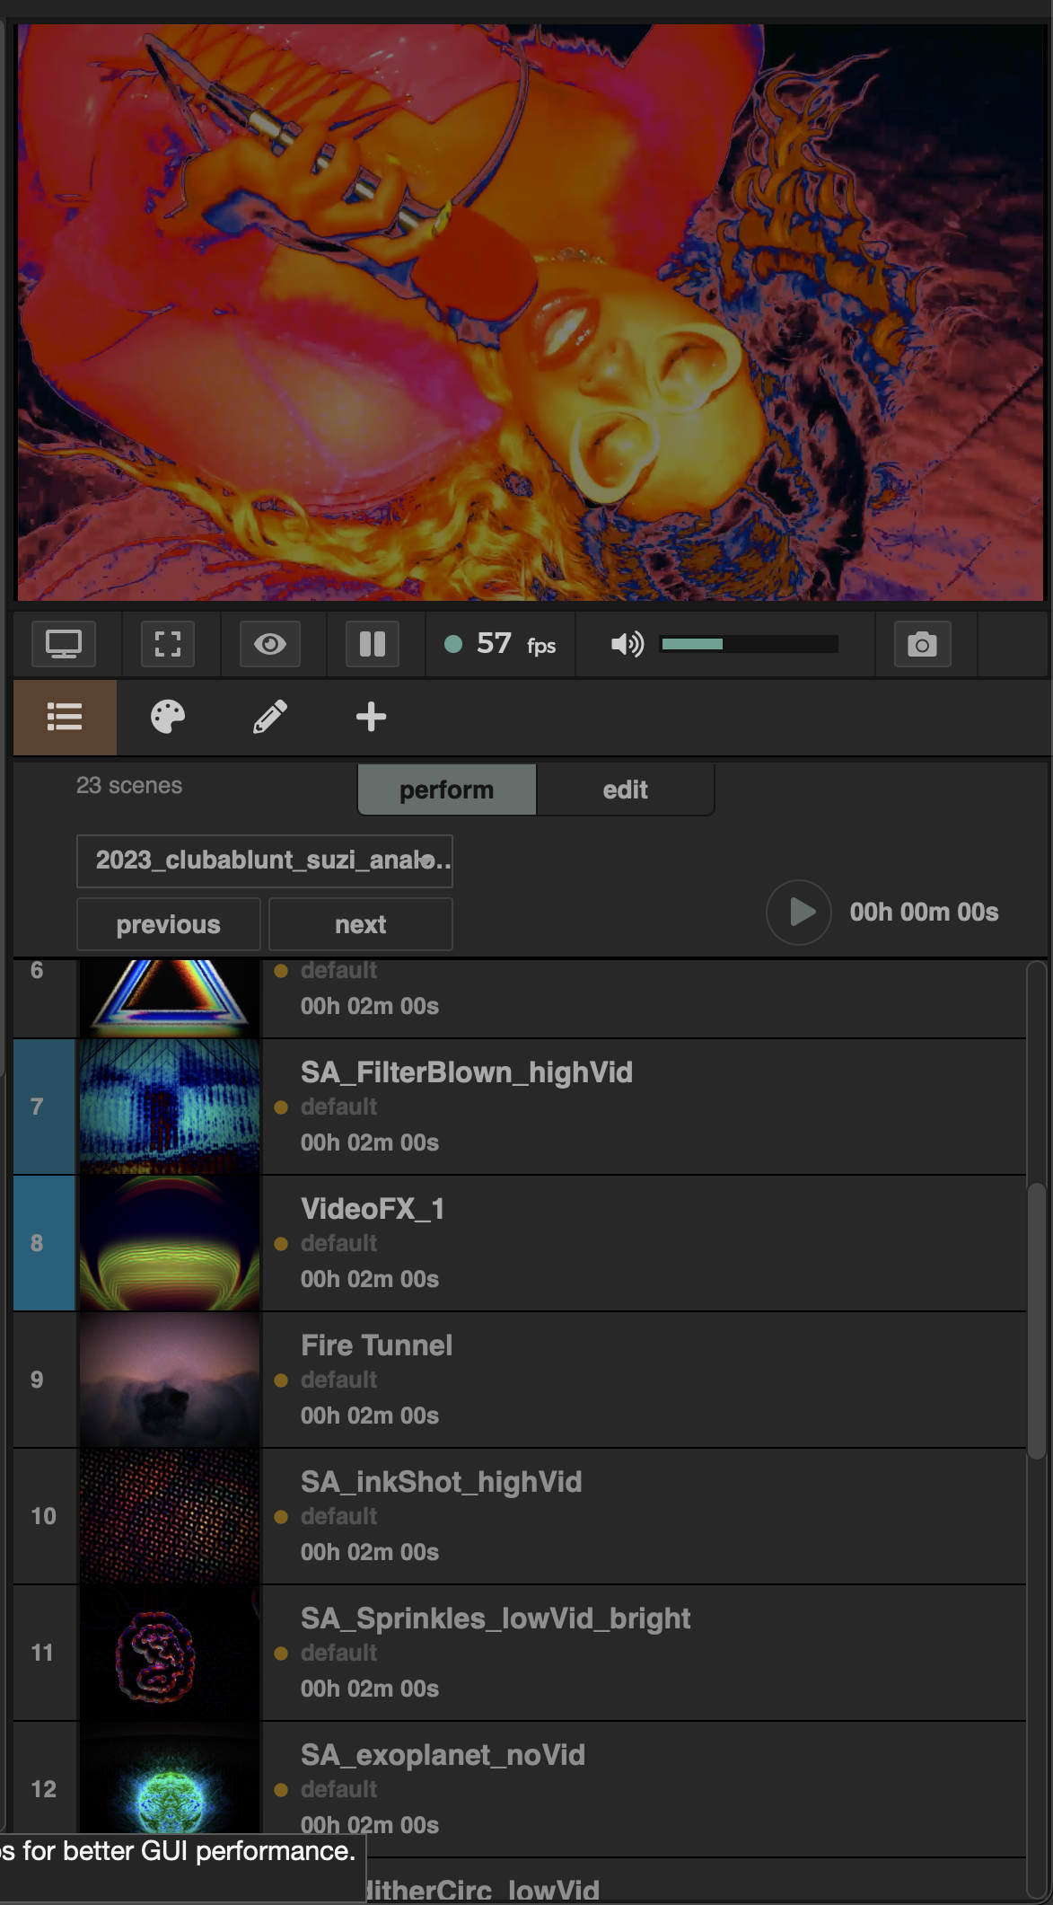Add a new item with plus icon
This screenshot has width=1053, height=1905.
pos(371,717)
